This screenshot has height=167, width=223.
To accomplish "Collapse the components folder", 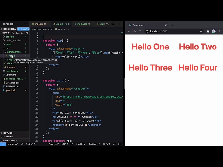I will [x=14, y=52].
